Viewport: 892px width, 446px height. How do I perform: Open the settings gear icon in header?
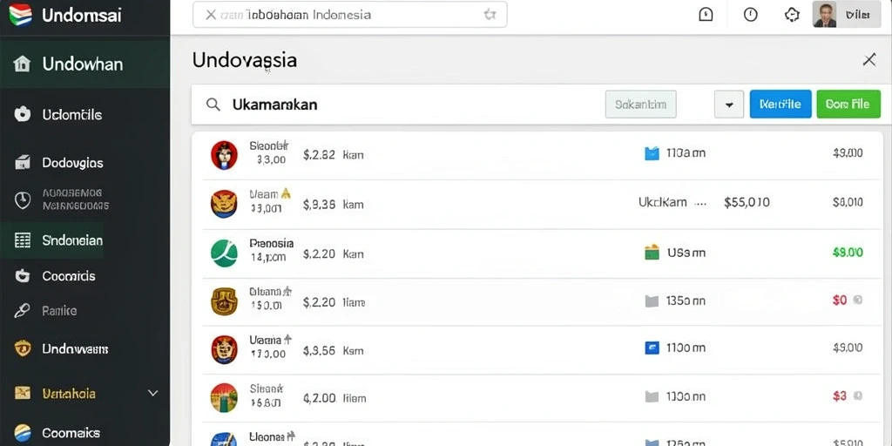[x=792, y=15]
